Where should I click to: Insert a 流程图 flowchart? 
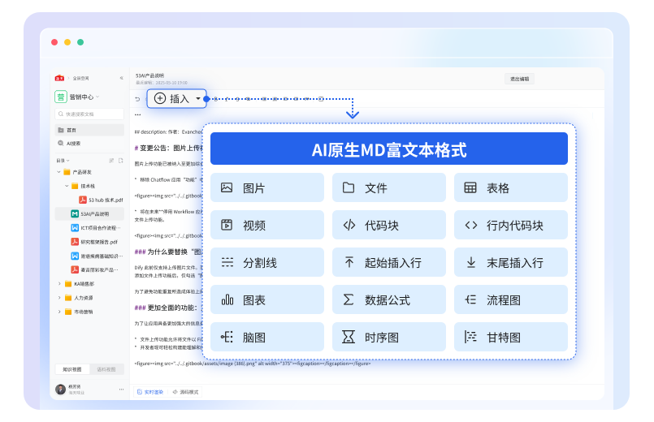[x=510, y=299]
